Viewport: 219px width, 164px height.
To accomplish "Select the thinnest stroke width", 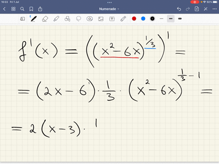I will [x=162, y=19].
